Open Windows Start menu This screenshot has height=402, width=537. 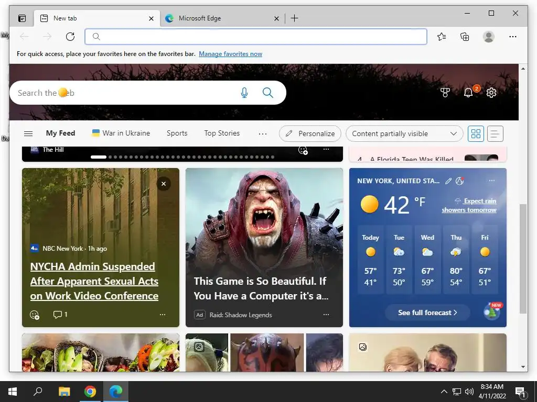click(x=13, y=392)
